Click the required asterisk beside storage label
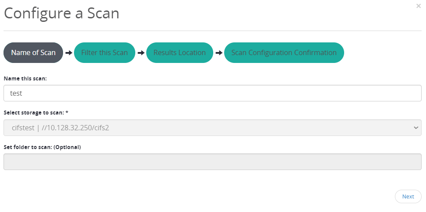 [67, 112]
